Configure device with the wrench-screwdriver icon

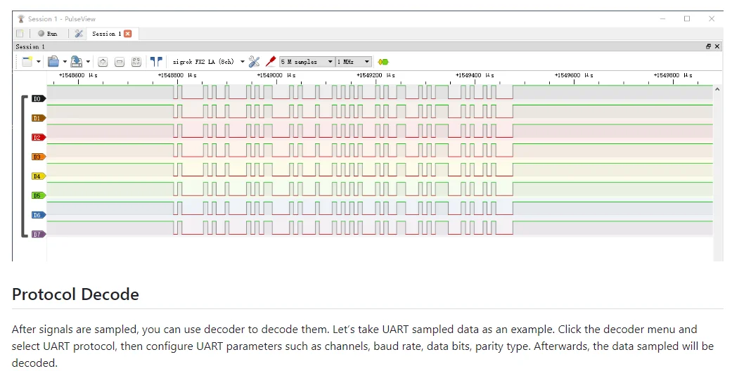[254, 61]
